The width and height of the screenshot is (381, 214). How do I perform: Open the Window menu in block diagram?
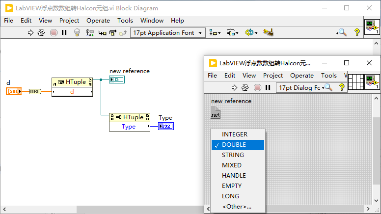tap(152, 21)
